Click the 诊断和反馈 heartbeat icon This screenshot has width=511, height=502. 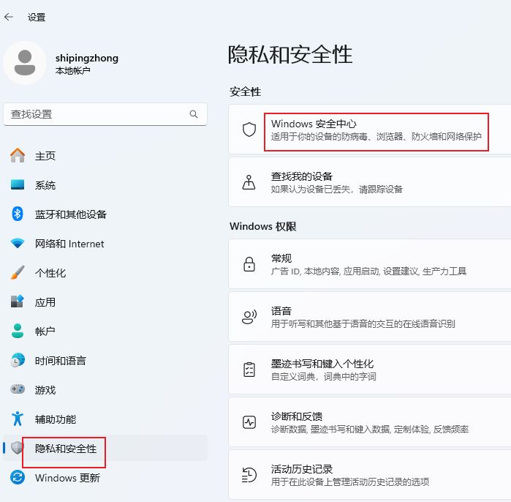pos(249,422)
